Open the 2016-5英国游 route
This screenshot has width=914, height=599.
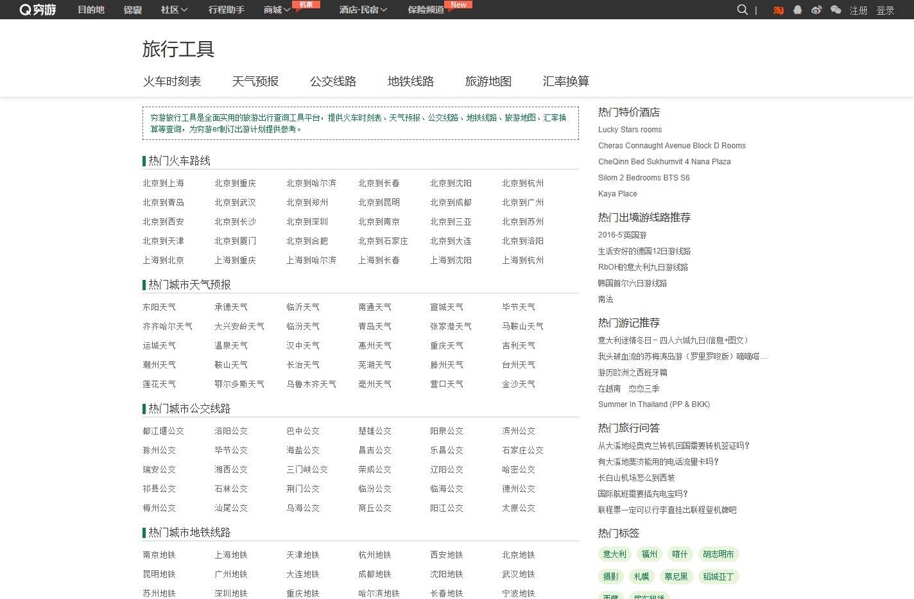pyautogui.click(x=623, y=235)
